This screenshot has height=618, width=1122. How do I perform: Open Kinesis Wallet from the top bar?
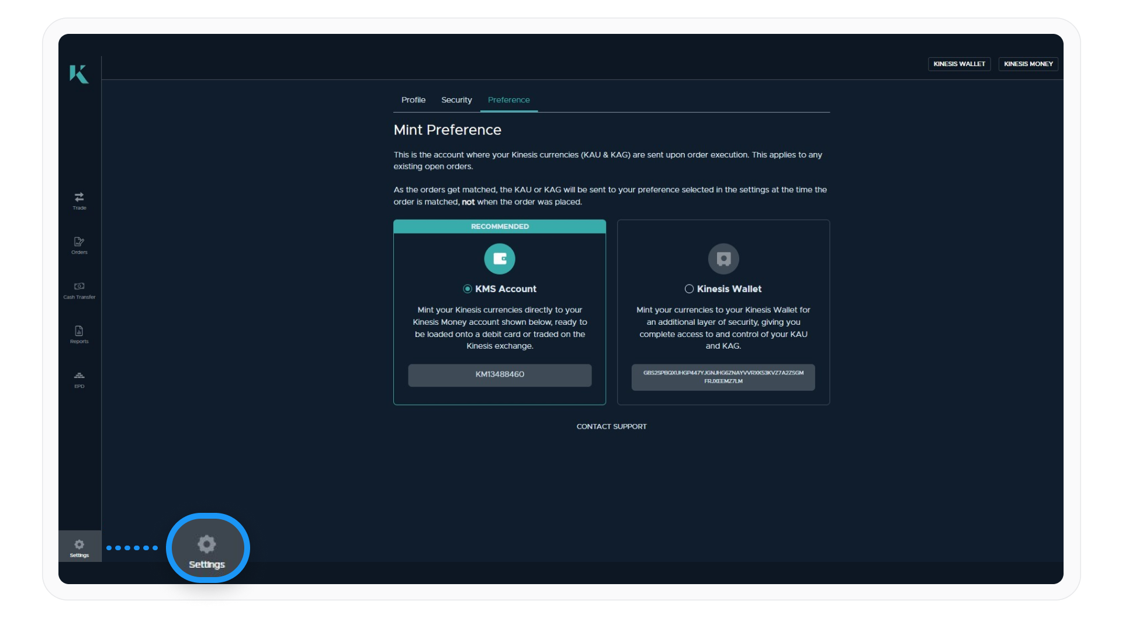(x=959, y=64)
